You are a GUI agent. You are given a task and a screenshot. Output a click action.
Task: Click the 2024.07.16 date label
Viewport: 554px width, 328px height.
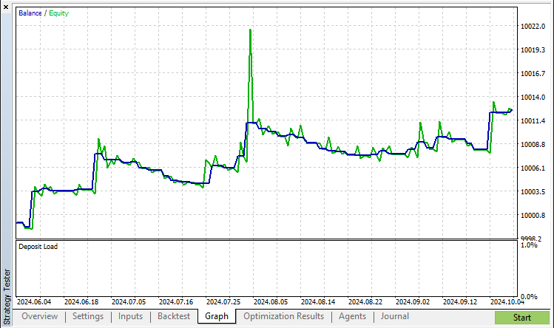point(176,302)
